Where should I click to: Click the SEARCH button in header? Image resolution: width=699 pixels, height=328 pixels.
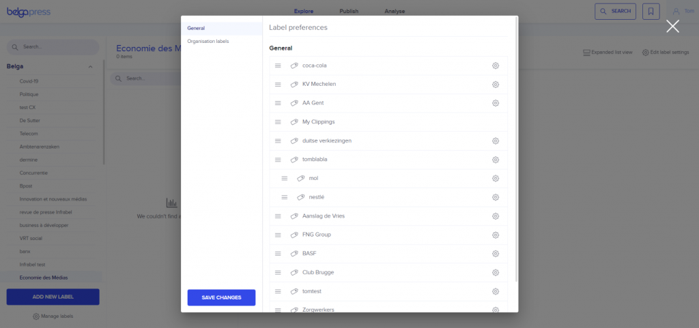(615, 11)
